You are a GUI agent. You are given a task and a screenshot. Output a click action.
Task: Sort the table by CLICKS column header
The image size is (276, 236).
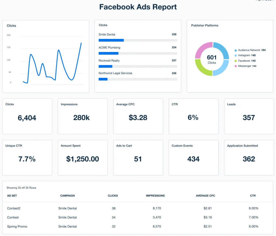(x=113, y=196)
